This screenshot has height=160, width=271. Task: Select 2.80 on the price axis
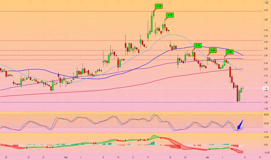(266, 49)
